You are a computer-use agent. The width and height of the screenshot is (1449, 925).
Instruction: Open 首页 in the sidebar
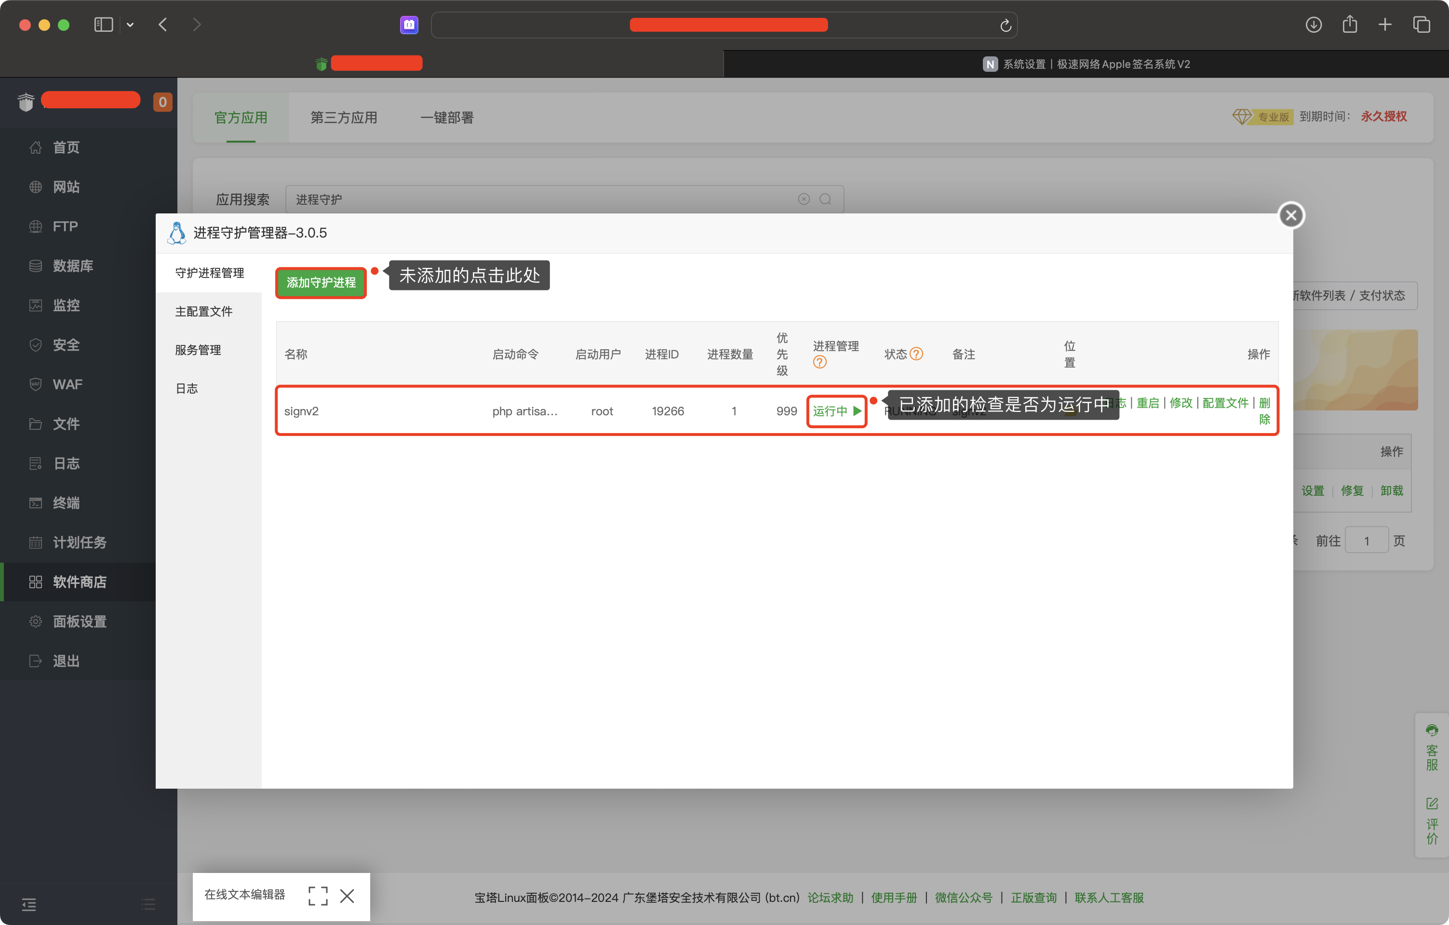click(66, 147)
